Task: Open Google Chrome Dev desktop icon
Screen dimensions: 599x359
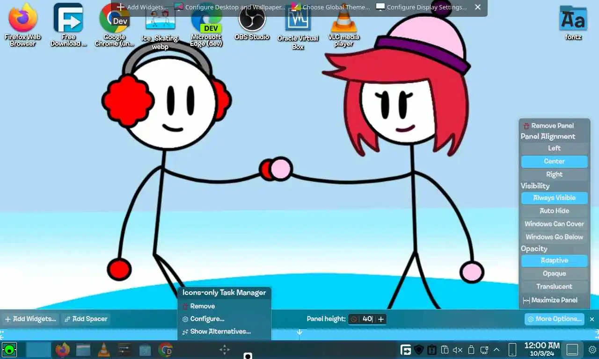Action: [x=115, y=25]
